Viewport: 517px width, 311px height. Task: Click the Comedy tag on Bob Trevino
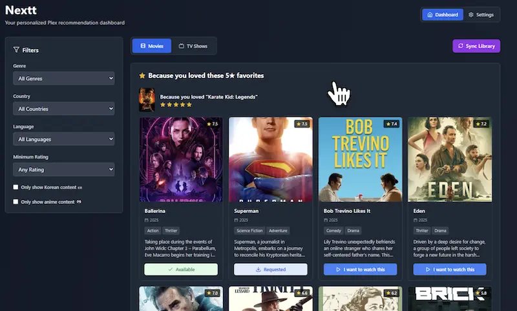(x=333, y=231)
